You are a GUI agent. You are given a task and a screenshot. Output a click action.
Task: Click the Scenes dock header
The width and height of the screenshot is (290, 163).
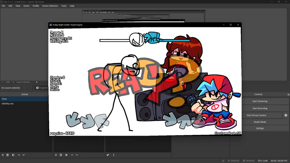(24, 94)
